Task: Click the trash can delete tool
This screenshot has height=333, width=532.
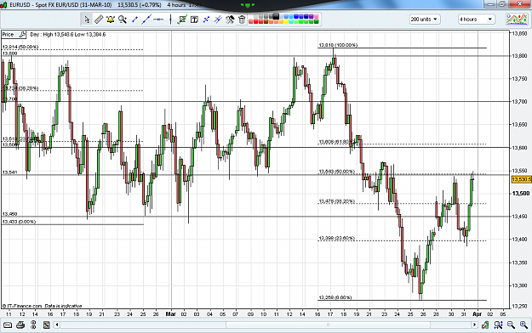Action: 242,20
